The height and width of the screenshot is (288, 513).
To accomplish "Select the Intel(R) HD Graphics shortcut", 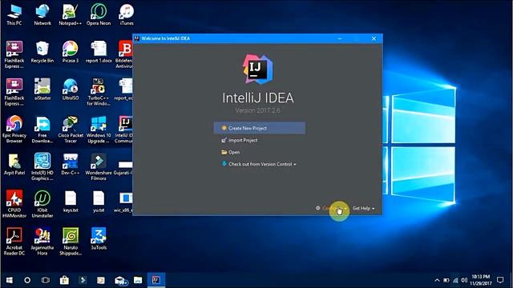I will tap(42, 166).
